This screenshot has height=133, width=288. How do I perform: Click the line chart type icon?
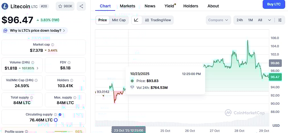[x=136, y=20]
